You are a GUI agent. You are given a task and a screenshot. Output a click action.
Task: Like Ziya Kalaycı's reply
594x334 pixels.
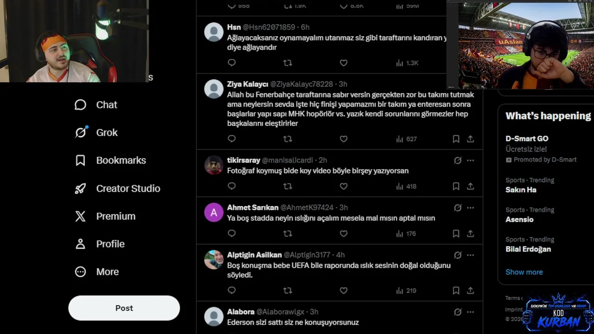pos(343,139)
